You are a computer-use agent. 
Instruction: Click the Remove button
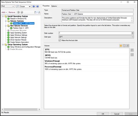click(12, 12)
